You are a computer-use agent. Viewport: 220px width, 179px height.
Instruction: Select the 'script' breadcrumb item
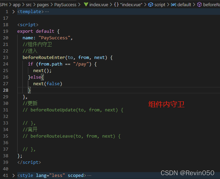(x=160, y=5)
